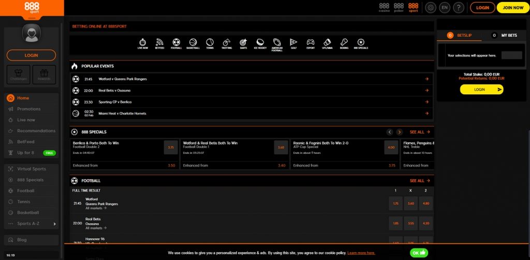Image resolution: width=530 pixels, height=260 pixels.
Task: Open the cookie policy Learn more link
Action: click(361, 253)
